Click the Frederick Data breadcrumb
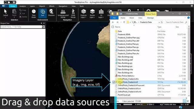194x109 pixels. pos(146,22)
